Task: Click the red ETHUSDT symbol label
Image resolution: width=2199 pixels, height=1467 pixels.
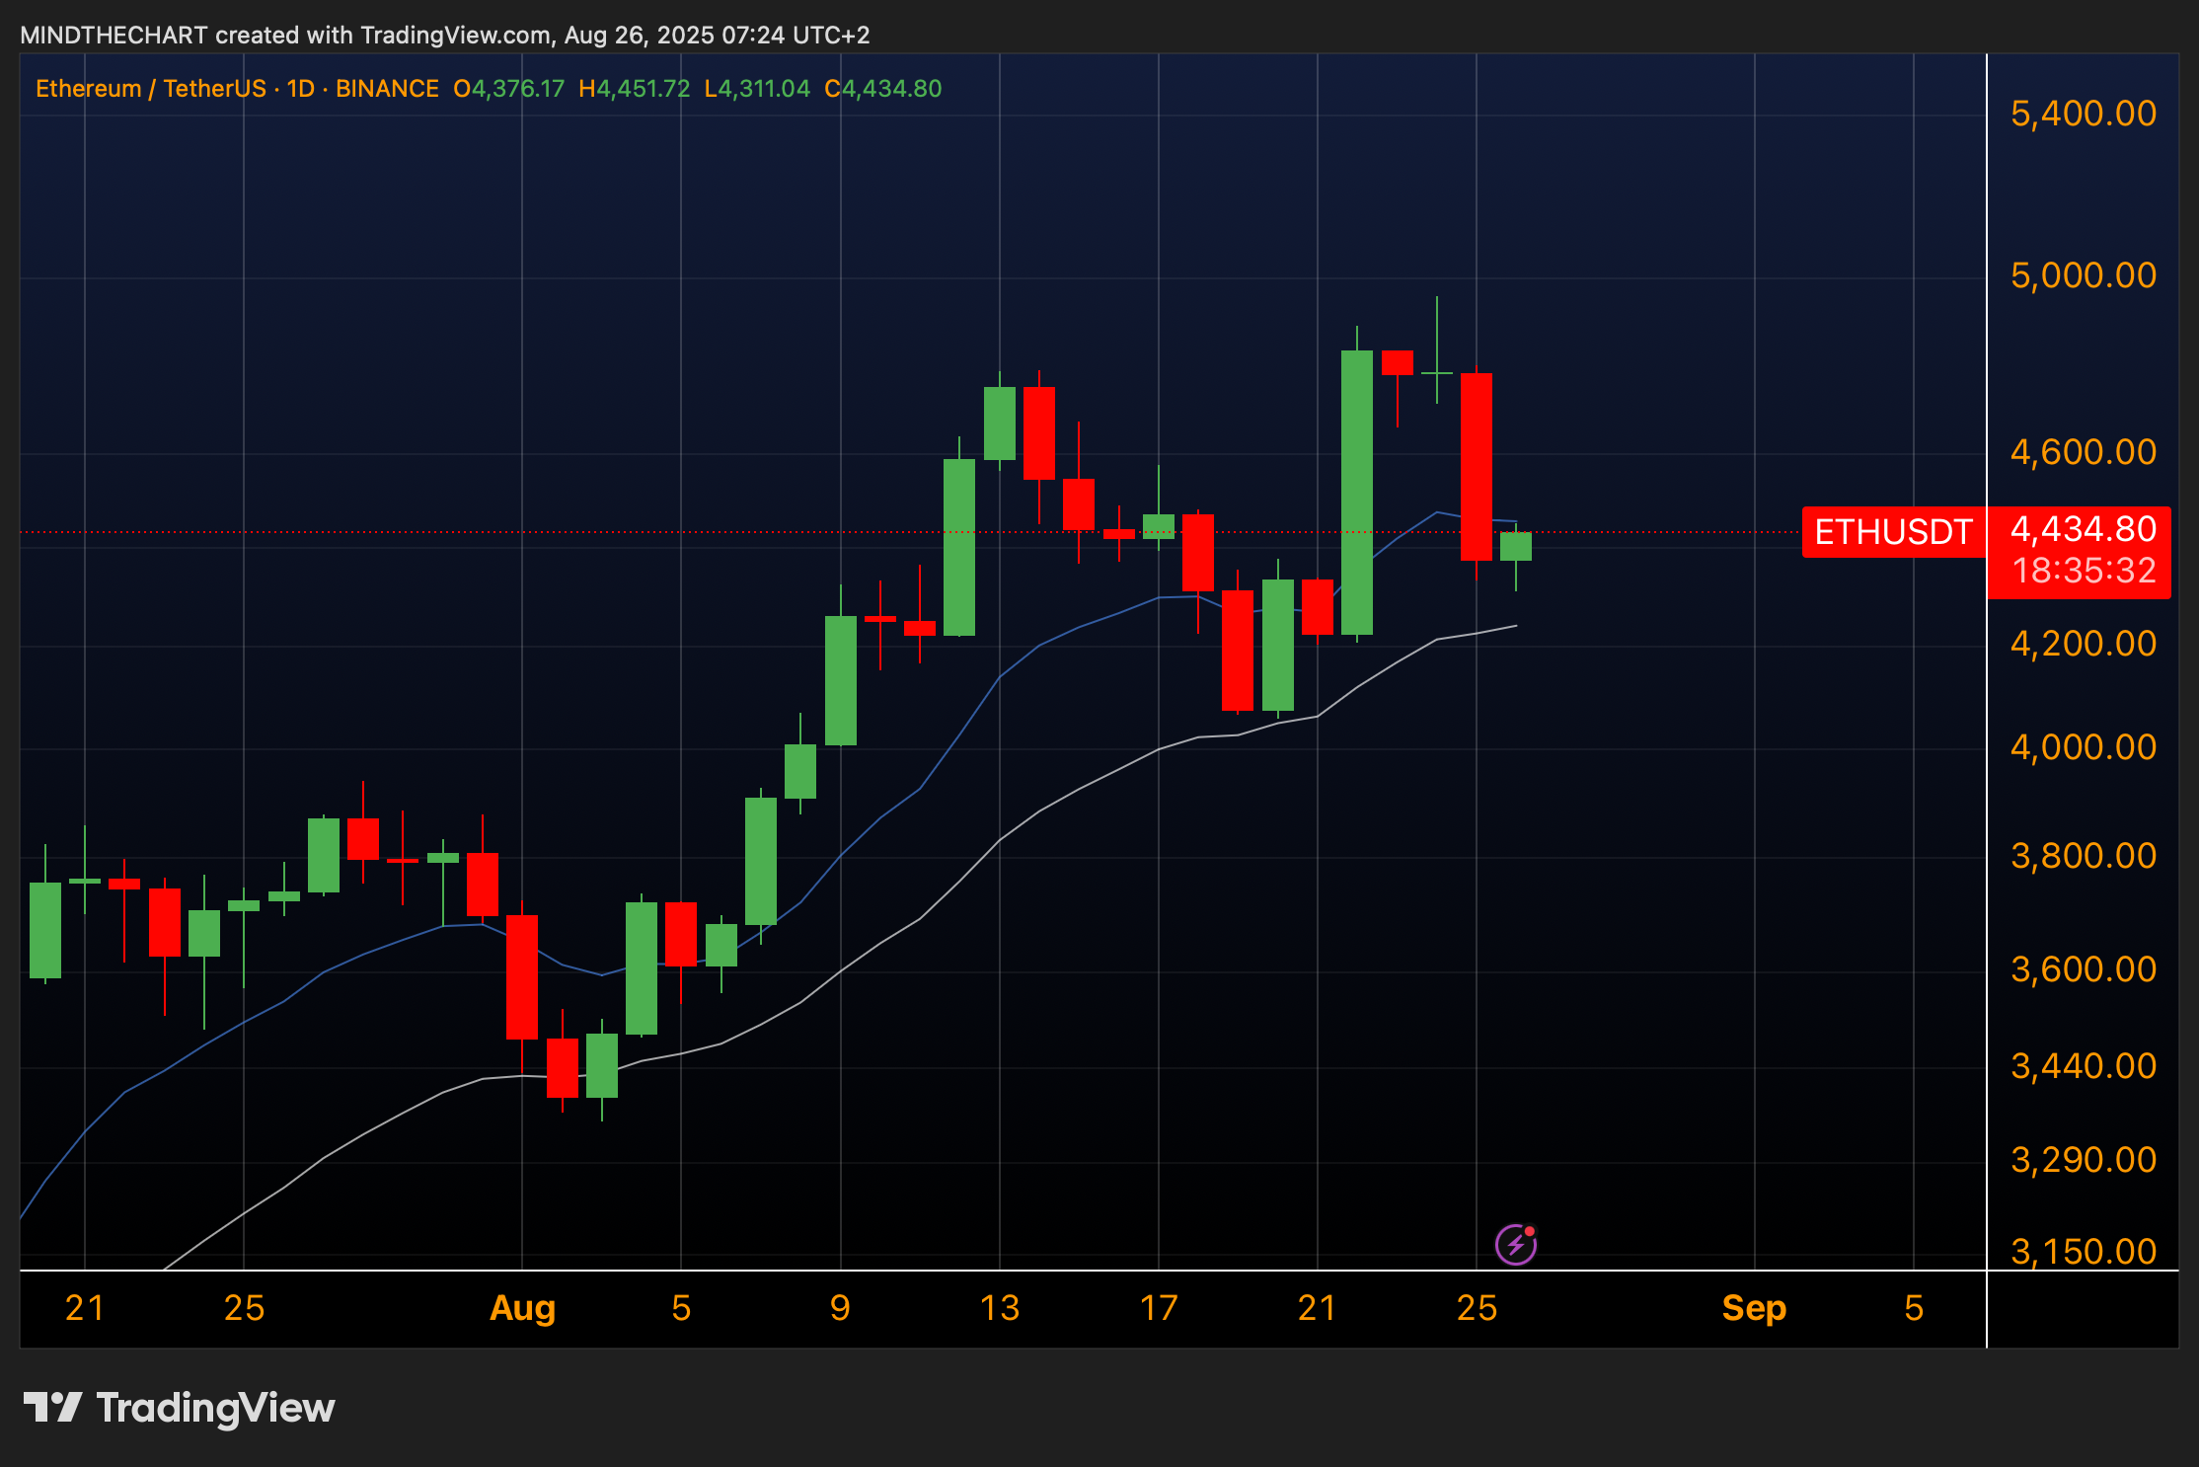Action: tap(1892, 532)
